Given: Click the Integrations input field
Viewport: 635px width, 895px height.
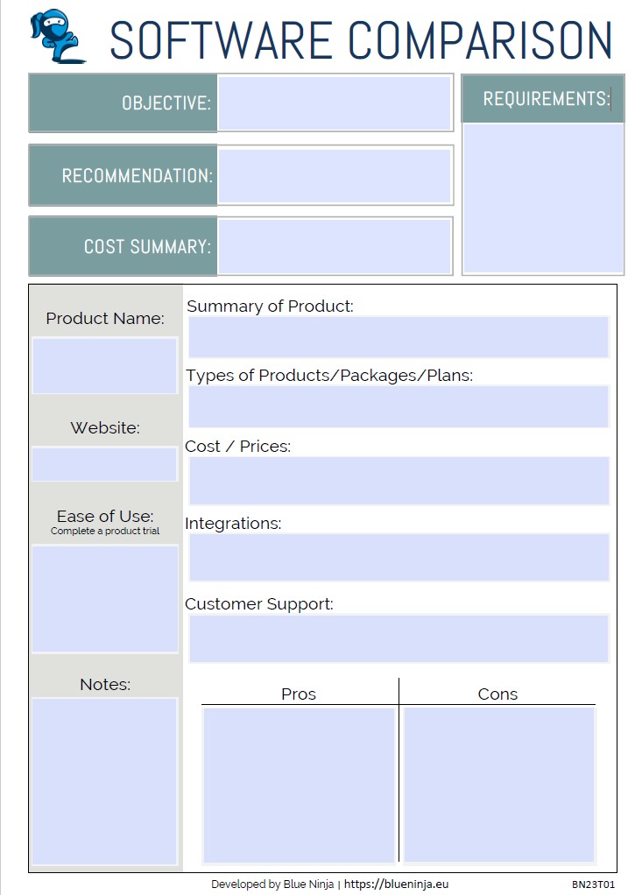Looking at the screenshot, I should (399, 557).
